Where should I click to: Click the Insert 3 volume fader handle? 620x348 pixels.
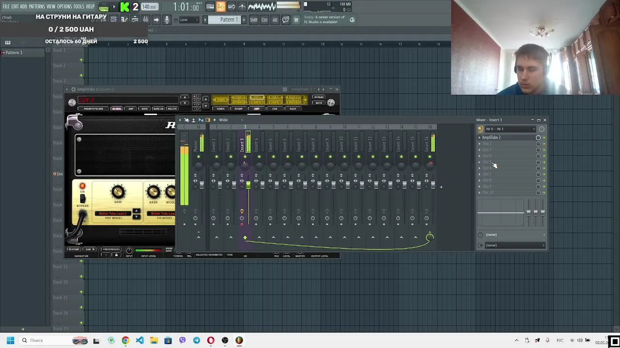click(248, 186)
